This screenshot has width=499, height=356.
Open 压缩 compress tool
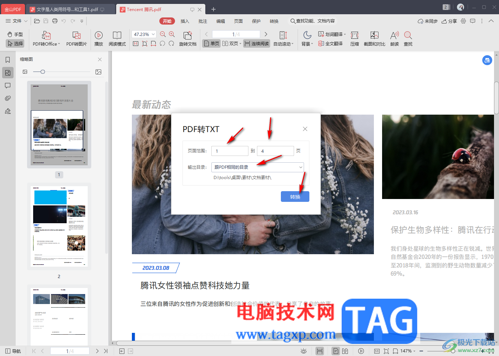coord(355,38)
